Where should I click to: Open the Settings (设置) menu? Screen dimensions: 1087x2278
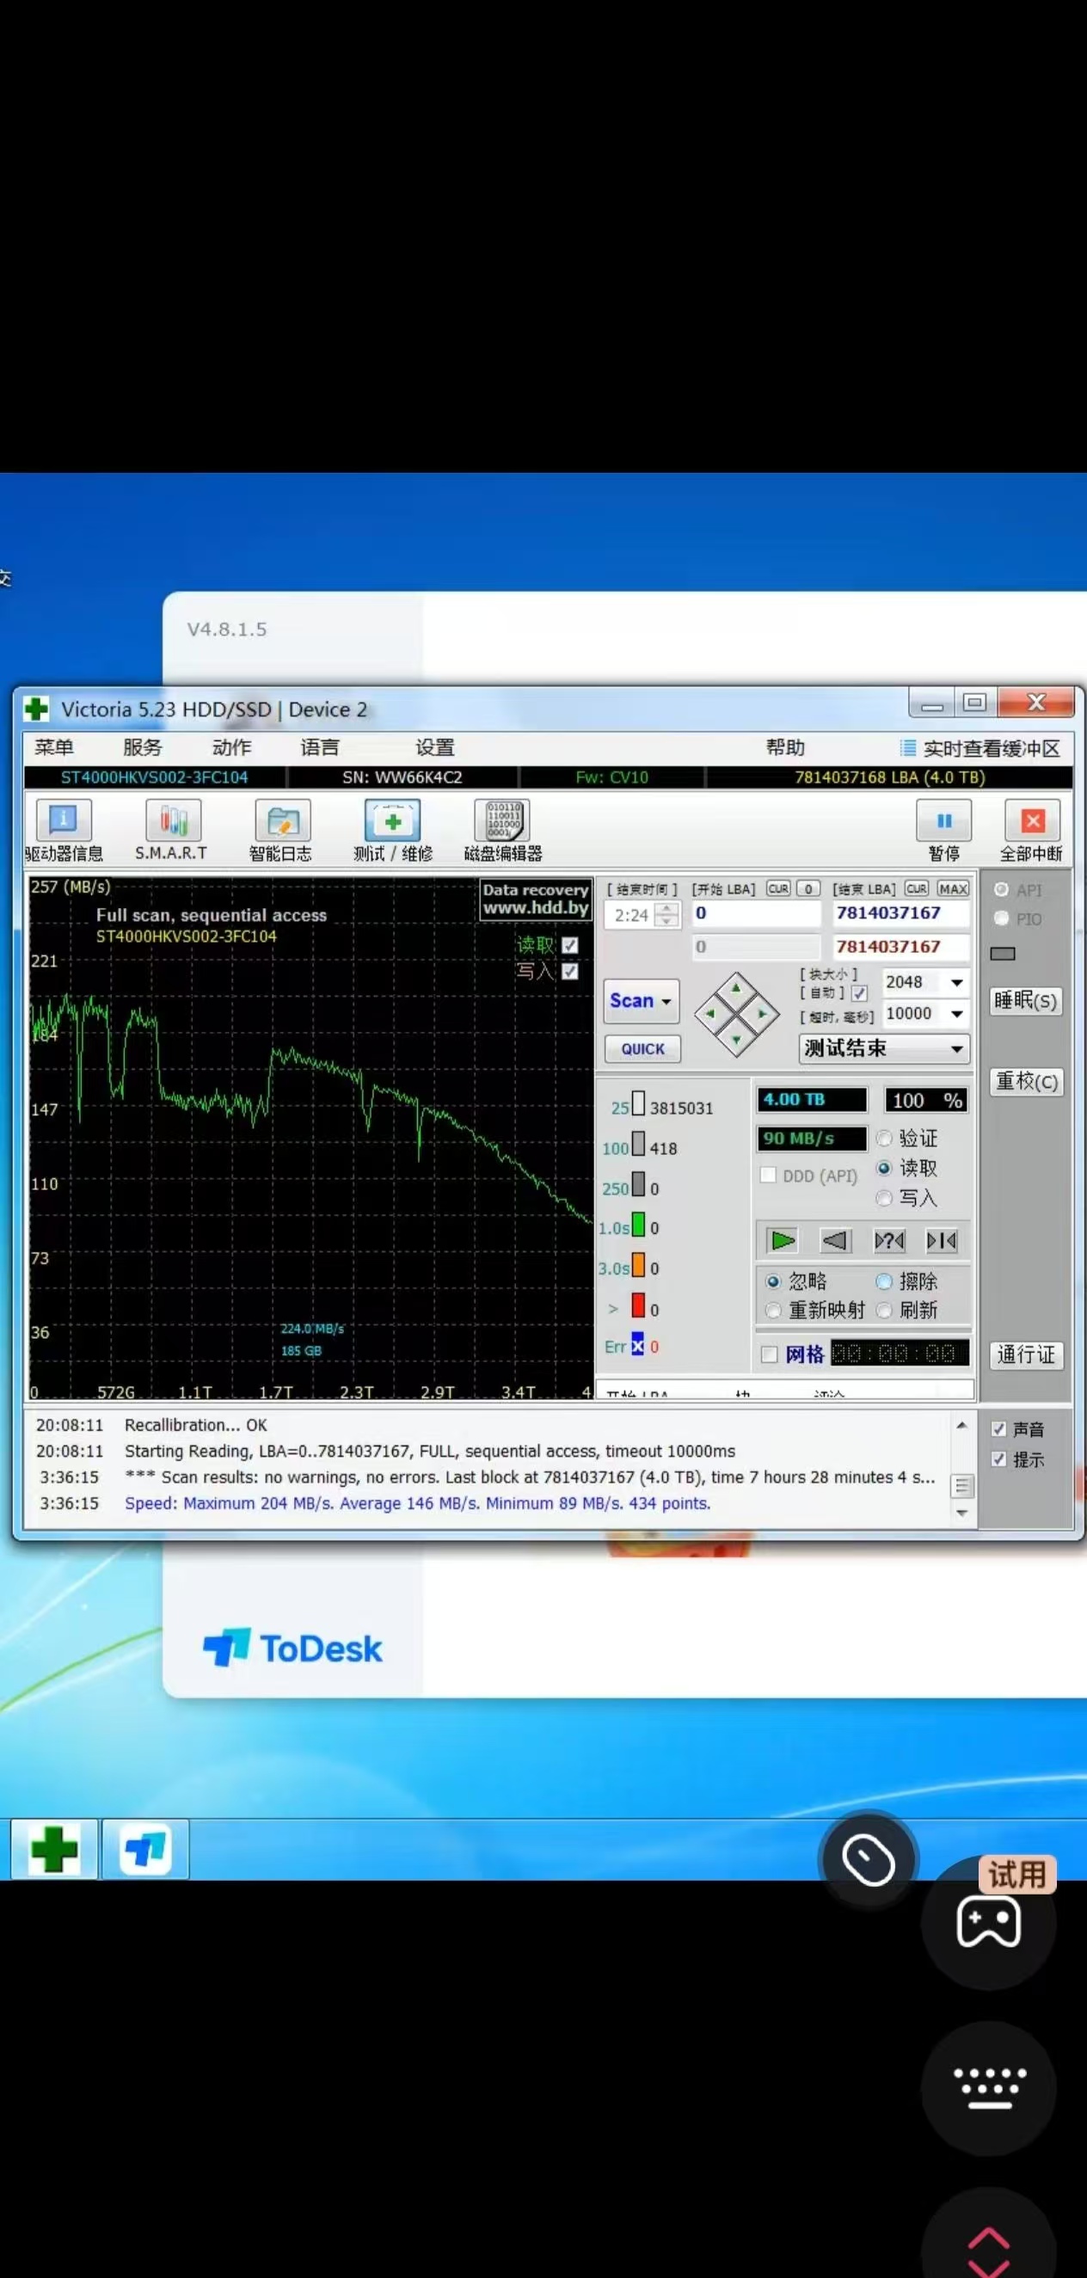click(434, 748)
